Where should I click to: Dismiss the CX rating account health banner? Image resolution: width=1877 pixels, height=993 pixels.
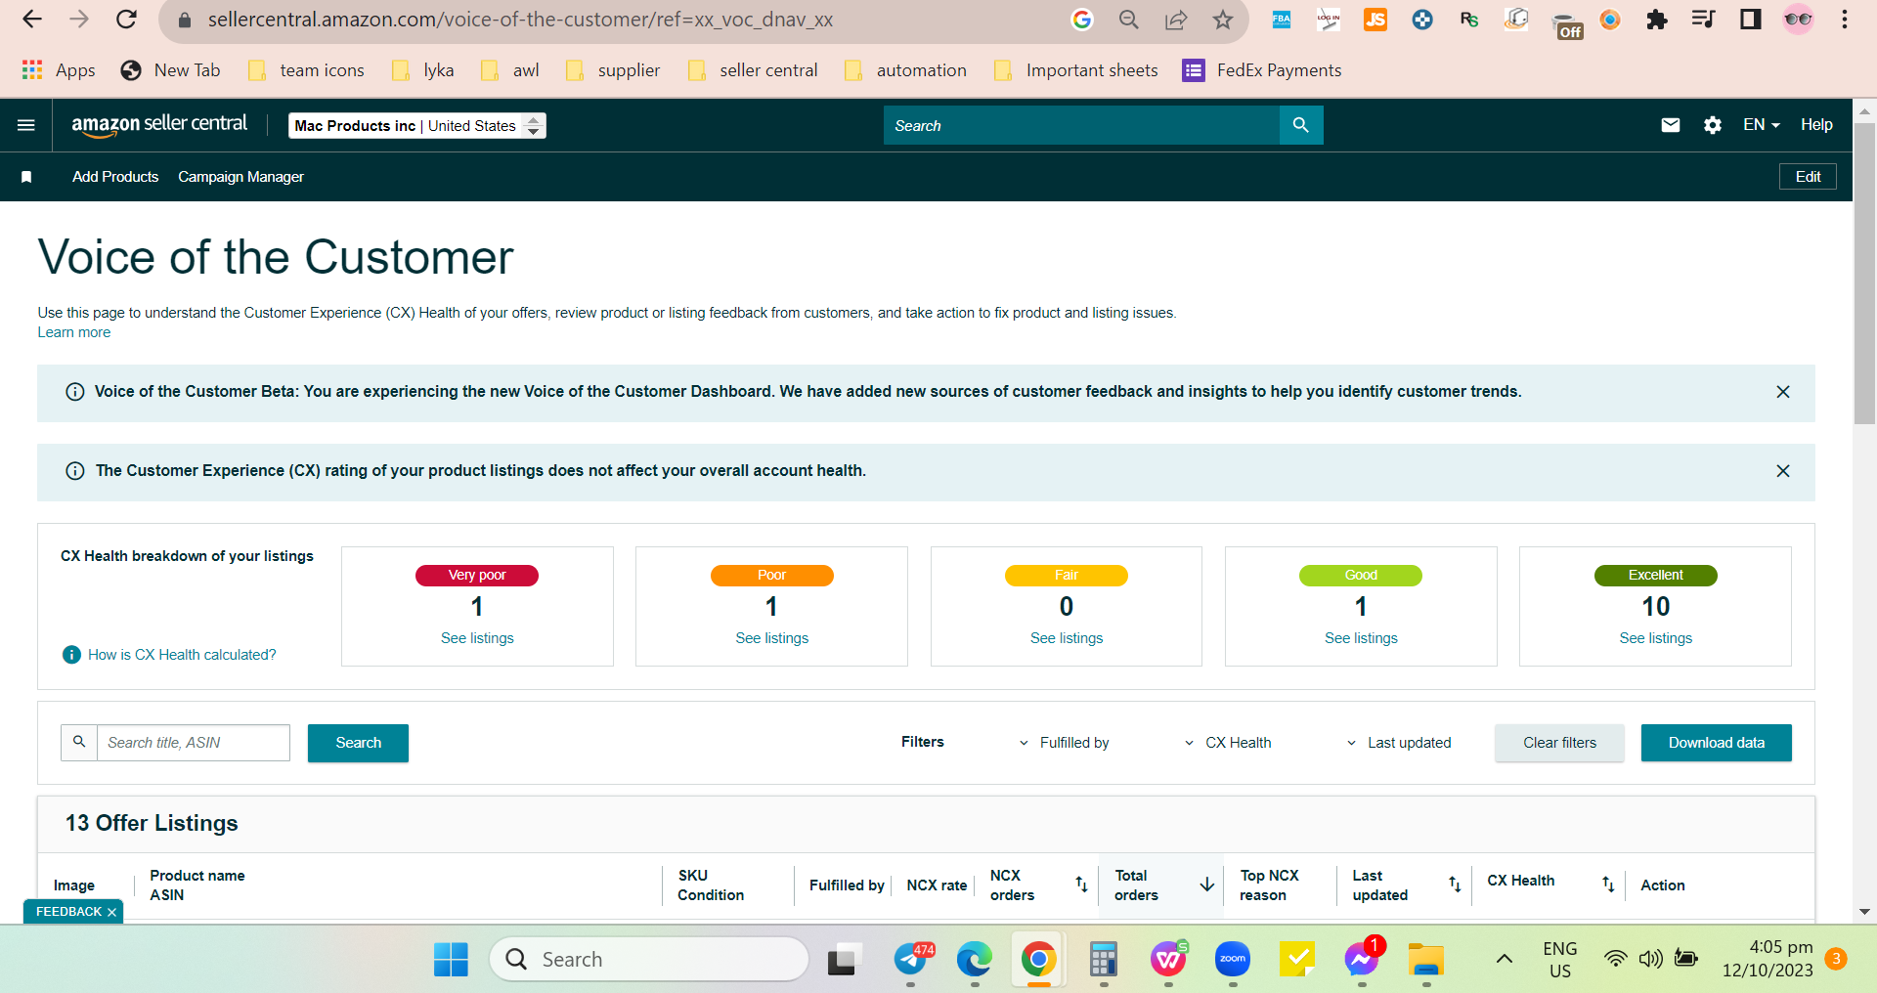click(x=1783, y=471)
